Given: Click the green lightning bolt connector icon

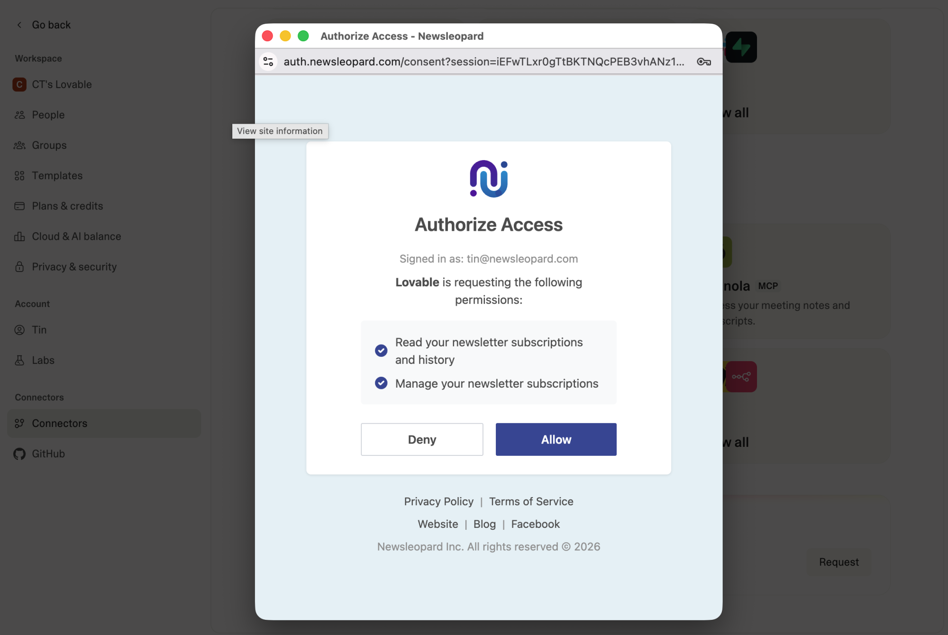Looking at the screenshot, I should (741, 47).
